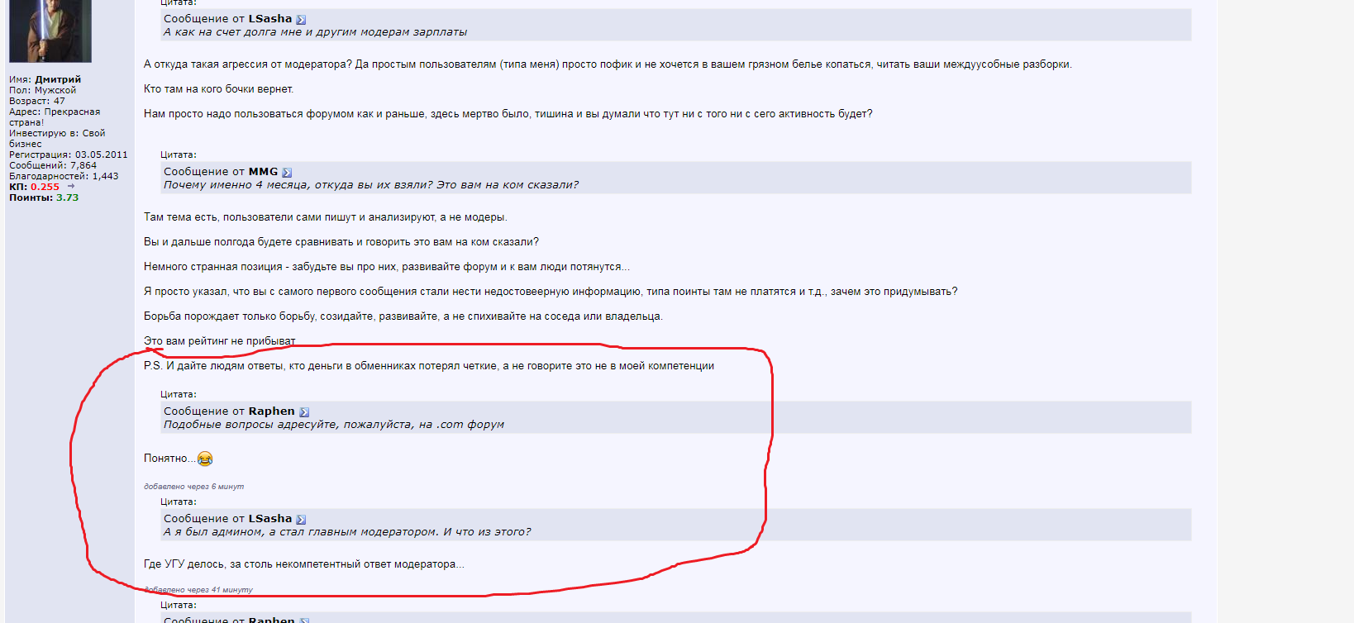Select LSasha name in the salary debt quote

click(270, 19)
